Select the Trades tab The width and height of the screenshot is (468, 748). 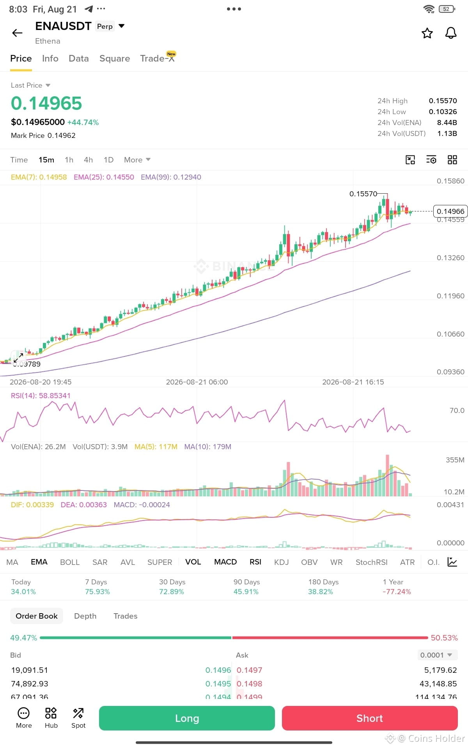(x=126, y=616)
